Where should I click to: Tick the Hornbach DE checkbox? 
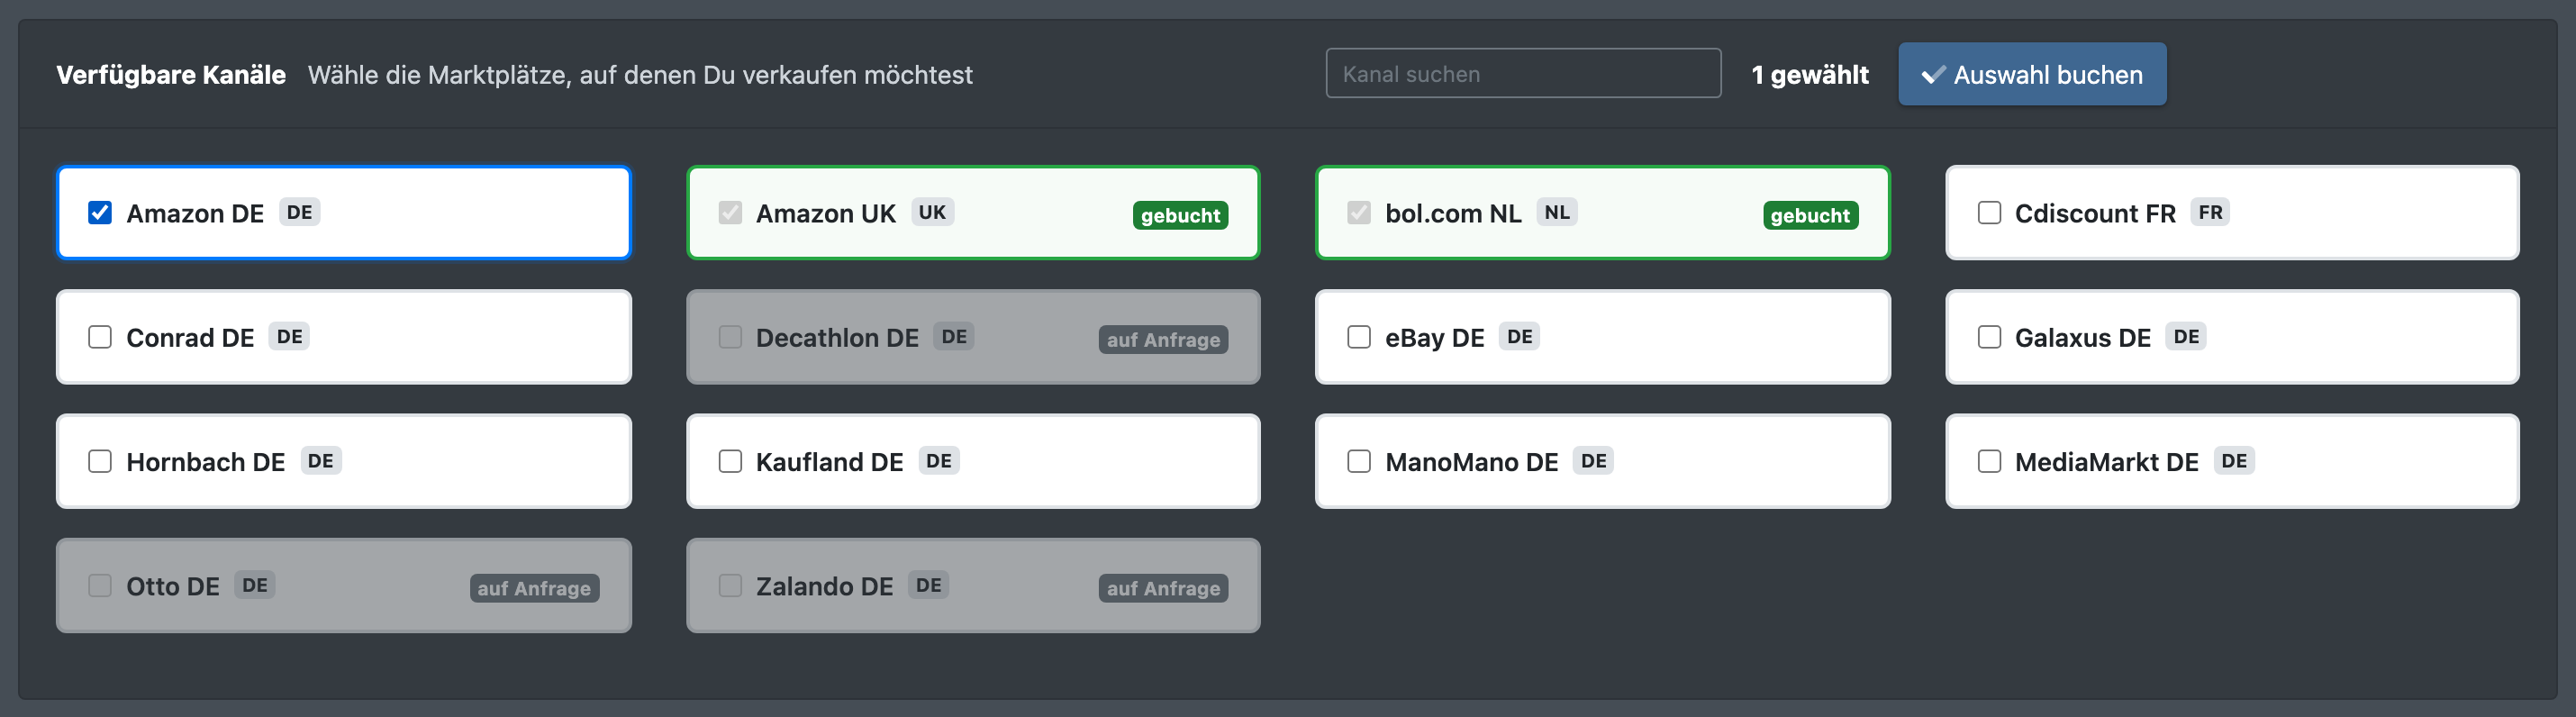point(100,461)
